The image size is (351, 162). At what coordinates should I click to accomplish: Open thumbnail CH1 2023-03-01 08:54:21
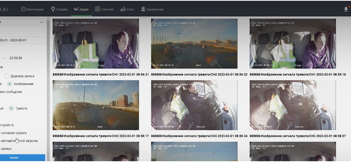tap(96, 43)
